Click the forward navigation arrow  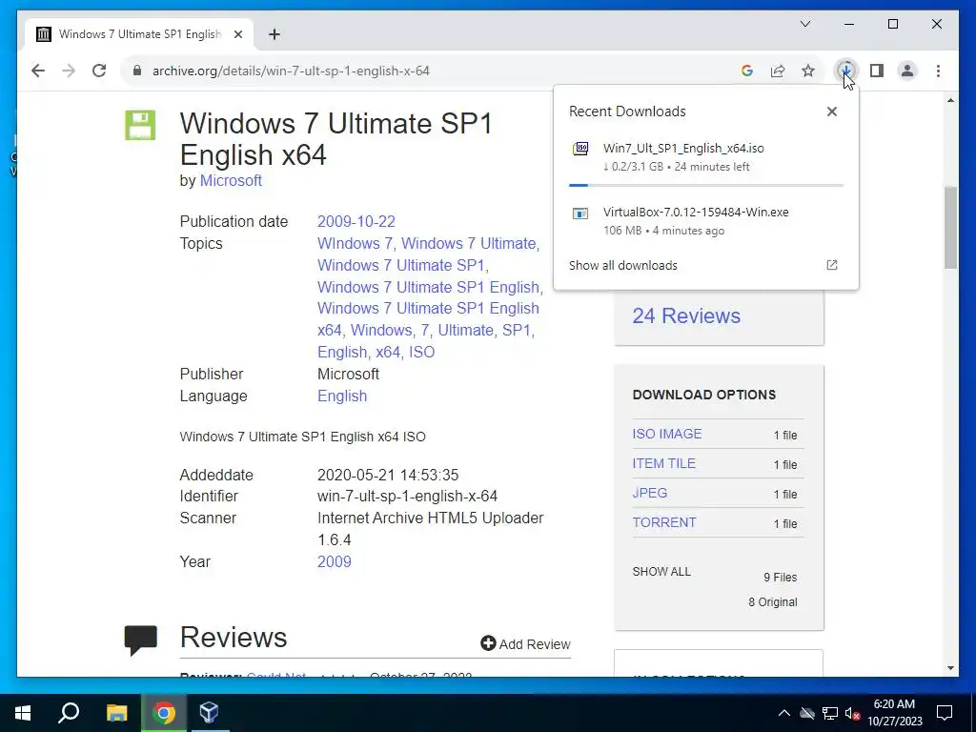(x=69, y=71)
